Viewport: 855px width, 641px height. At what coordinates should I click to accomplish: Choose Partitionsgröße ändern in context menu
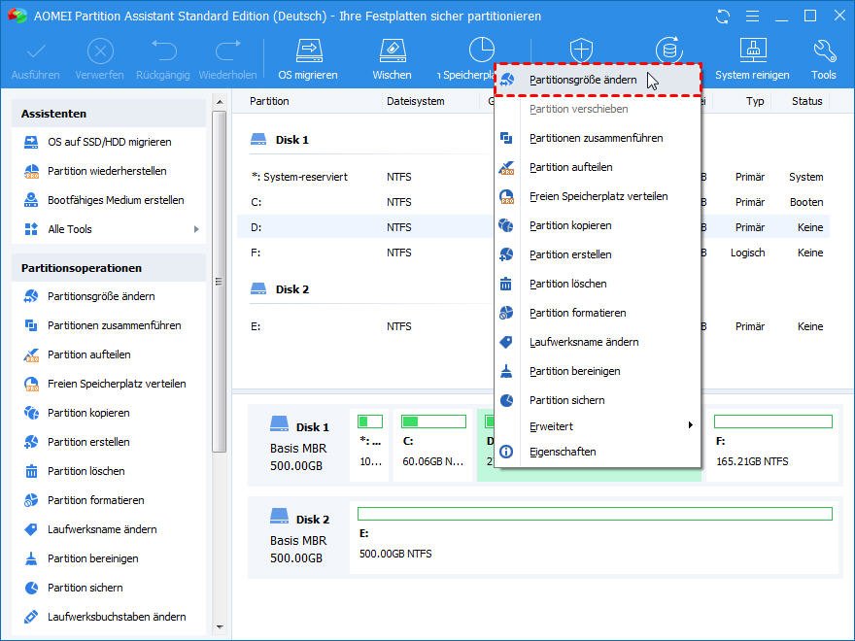(x=598, y=80)
